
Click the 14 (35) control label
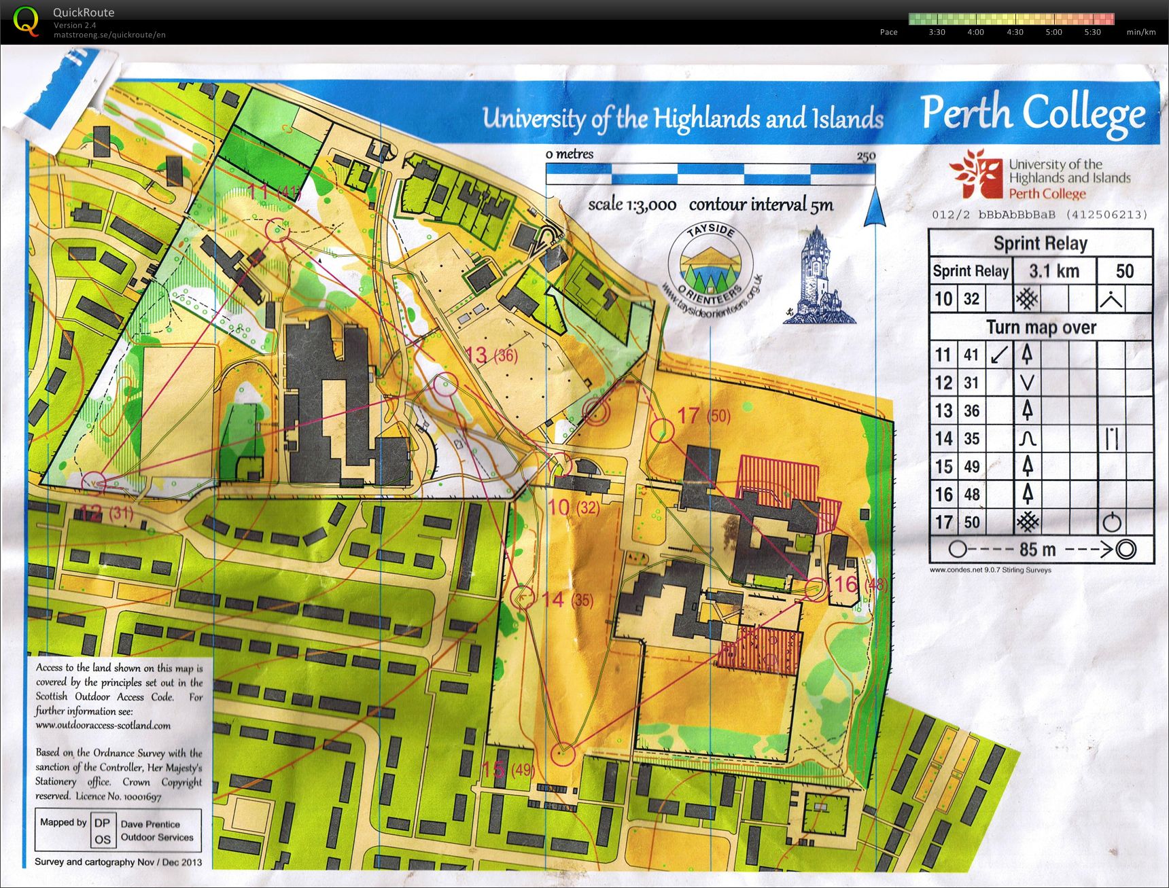[x=567, y=599]
